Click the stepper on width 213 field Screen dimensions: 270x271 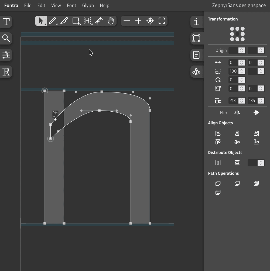tap(242, 101)
